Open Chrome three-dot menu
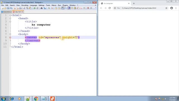 click(176, 8)
